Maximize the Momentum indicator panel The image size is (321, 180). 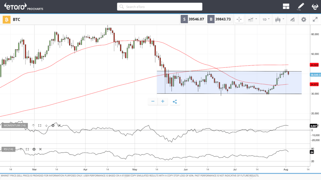point(40,125)
